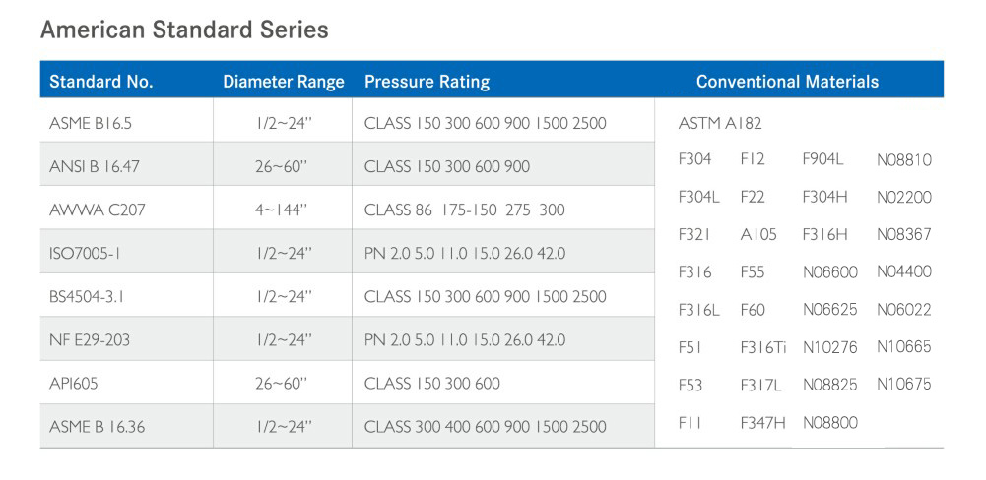Select the N08810 material entry
Viewport: 986px width, 480px height.
coord(903,160)
